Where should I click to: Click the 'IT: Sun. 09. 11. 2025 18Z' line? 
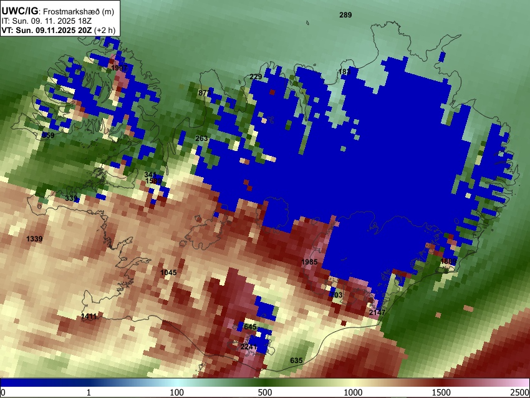[x=46, y=21]
